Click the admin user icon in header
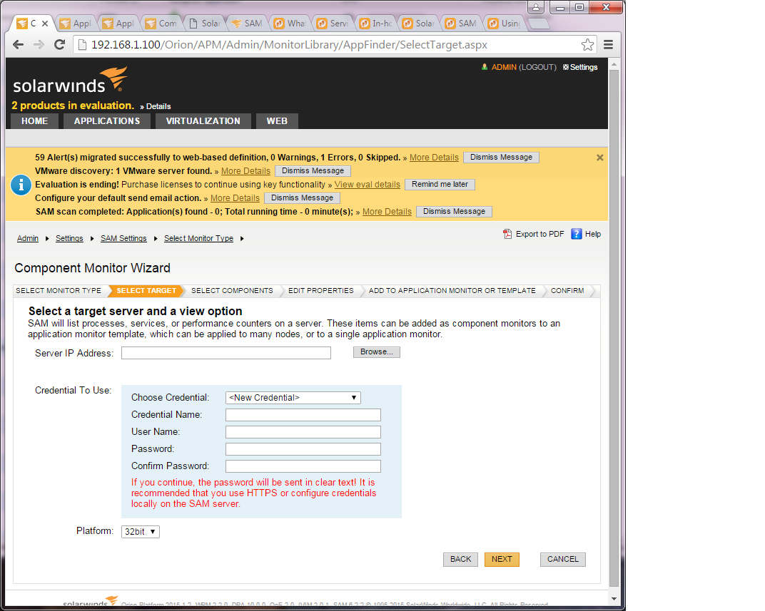Image resolution: width=765 pixels, height=611 pixels. click(x=485, y=67)
